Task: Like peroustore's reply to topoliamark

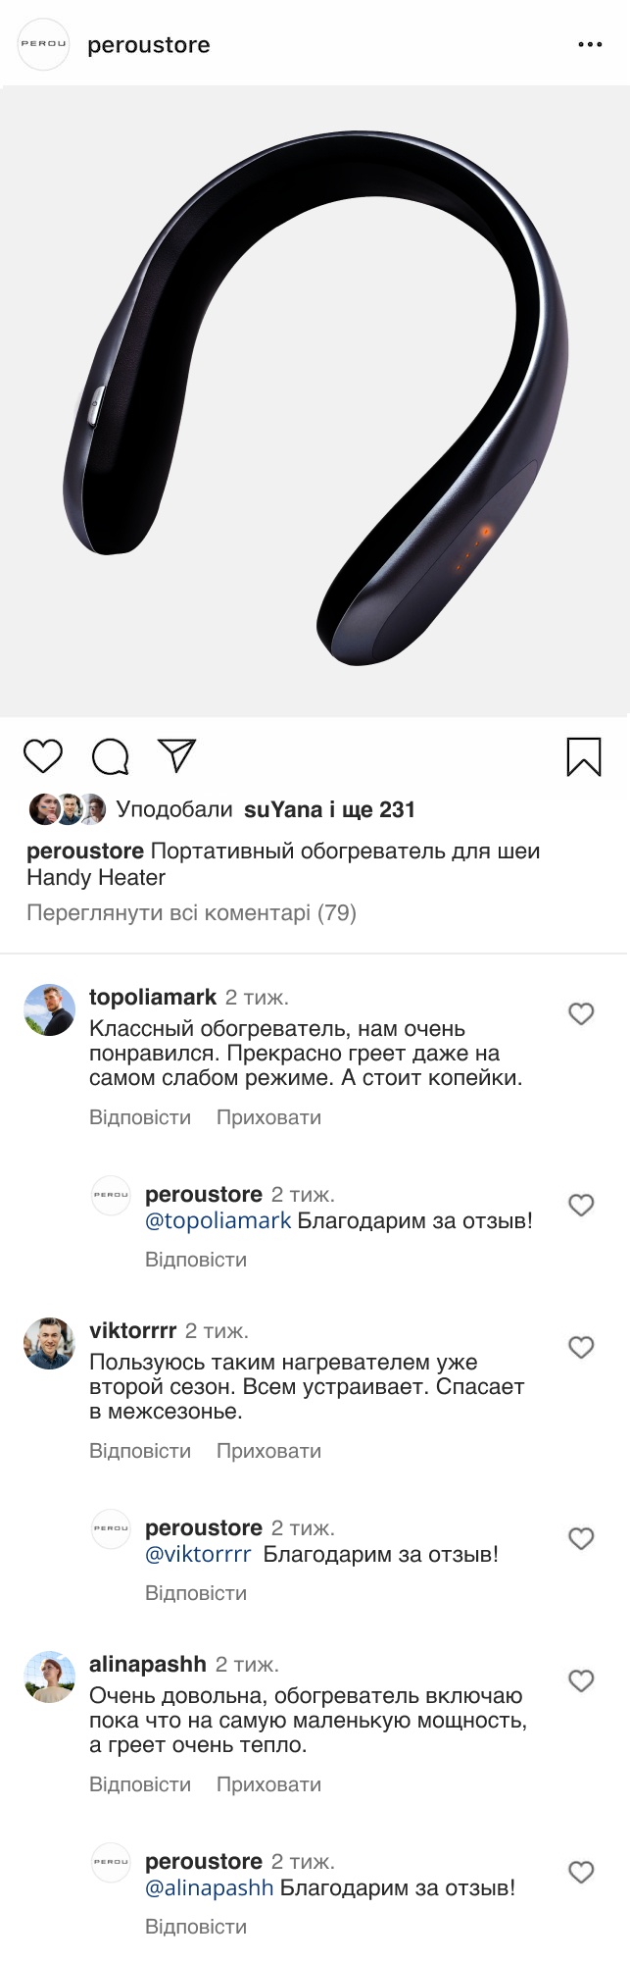Action: (x=581, y=1205)
